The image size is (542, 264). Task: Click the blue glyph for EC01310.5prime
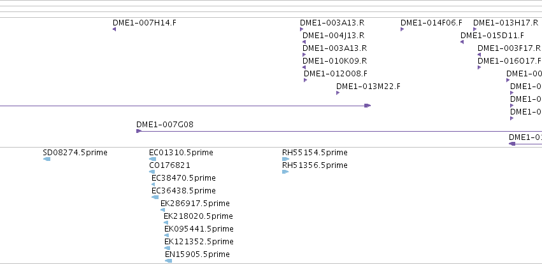[x=152, y=159]
